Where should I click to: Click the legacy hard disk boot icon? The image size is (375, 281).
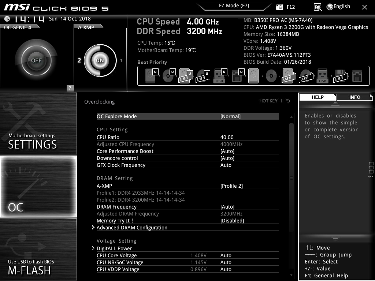[x=253, y=76]
